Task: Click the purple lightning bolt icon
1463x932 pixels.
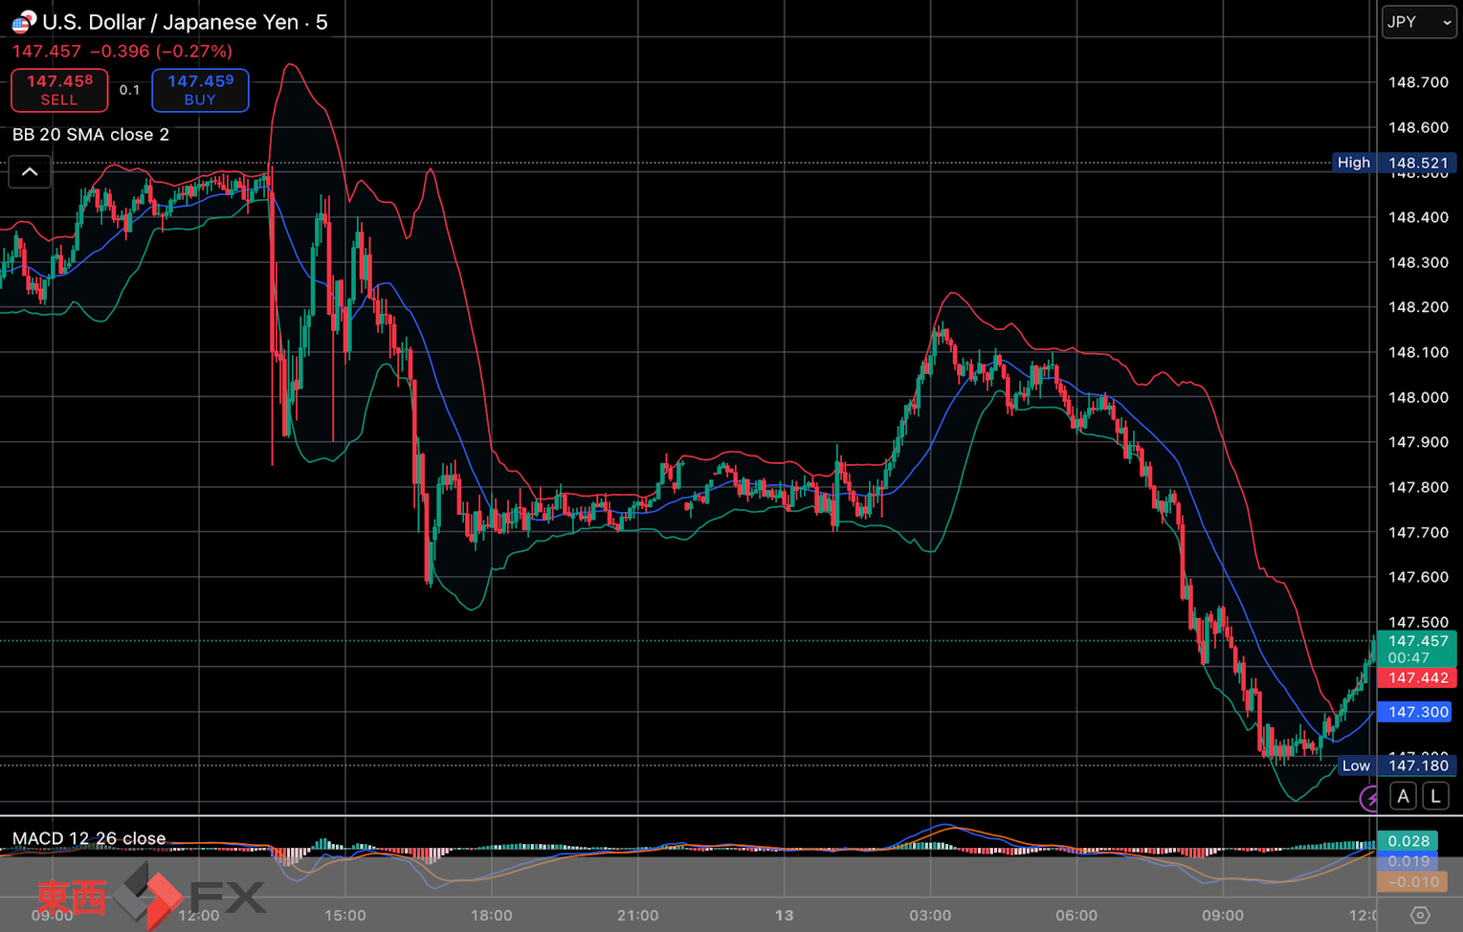Action: tap(1370, 797)
